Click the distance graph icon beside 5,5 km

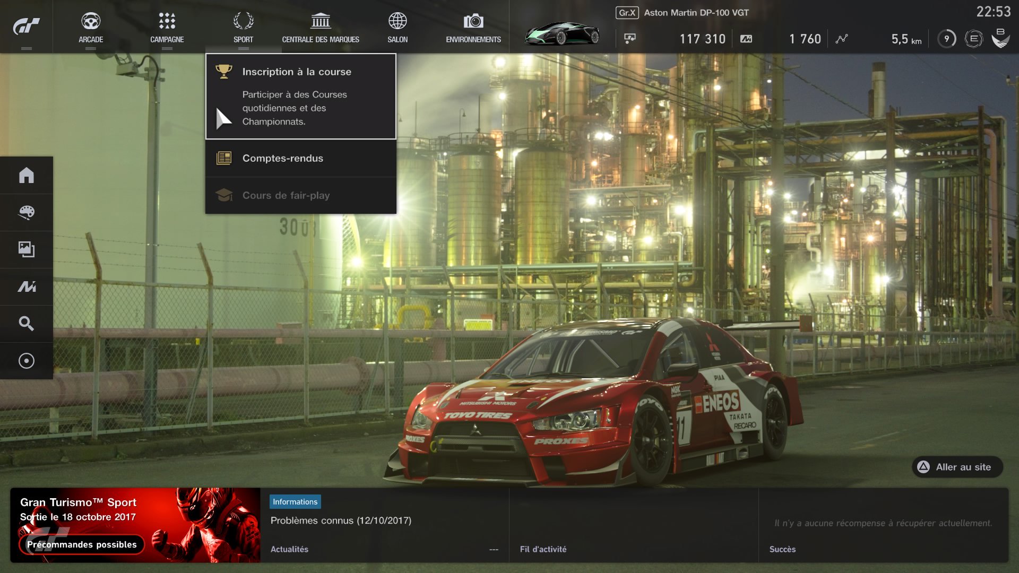click(842, 39)
